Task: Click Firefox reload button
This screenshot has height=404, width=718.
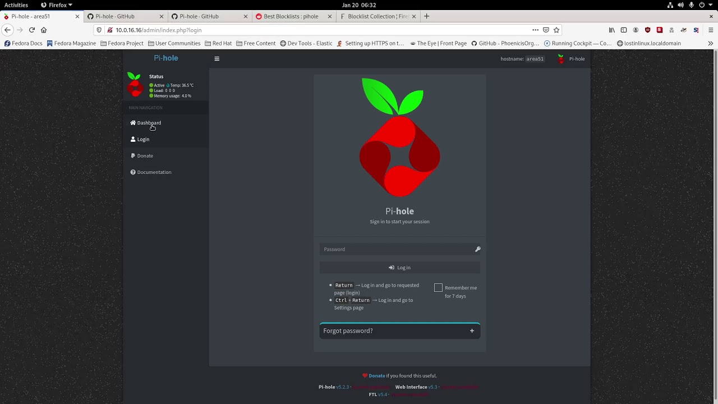Action: (x=32, y=30)
